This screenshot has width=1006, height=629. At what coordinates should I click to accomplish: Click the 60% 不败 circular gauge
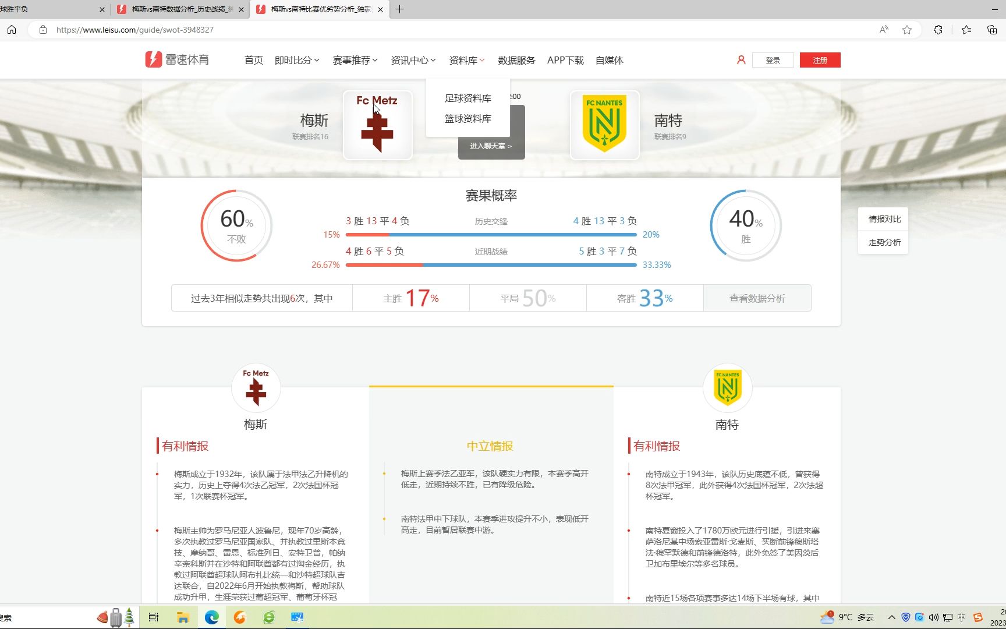[236, 225]
